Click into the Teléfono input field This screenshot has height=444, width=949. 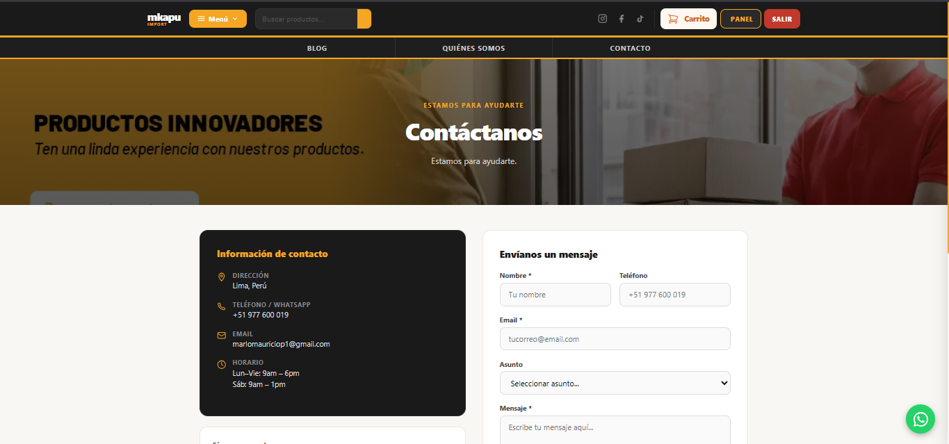(674, 295)
